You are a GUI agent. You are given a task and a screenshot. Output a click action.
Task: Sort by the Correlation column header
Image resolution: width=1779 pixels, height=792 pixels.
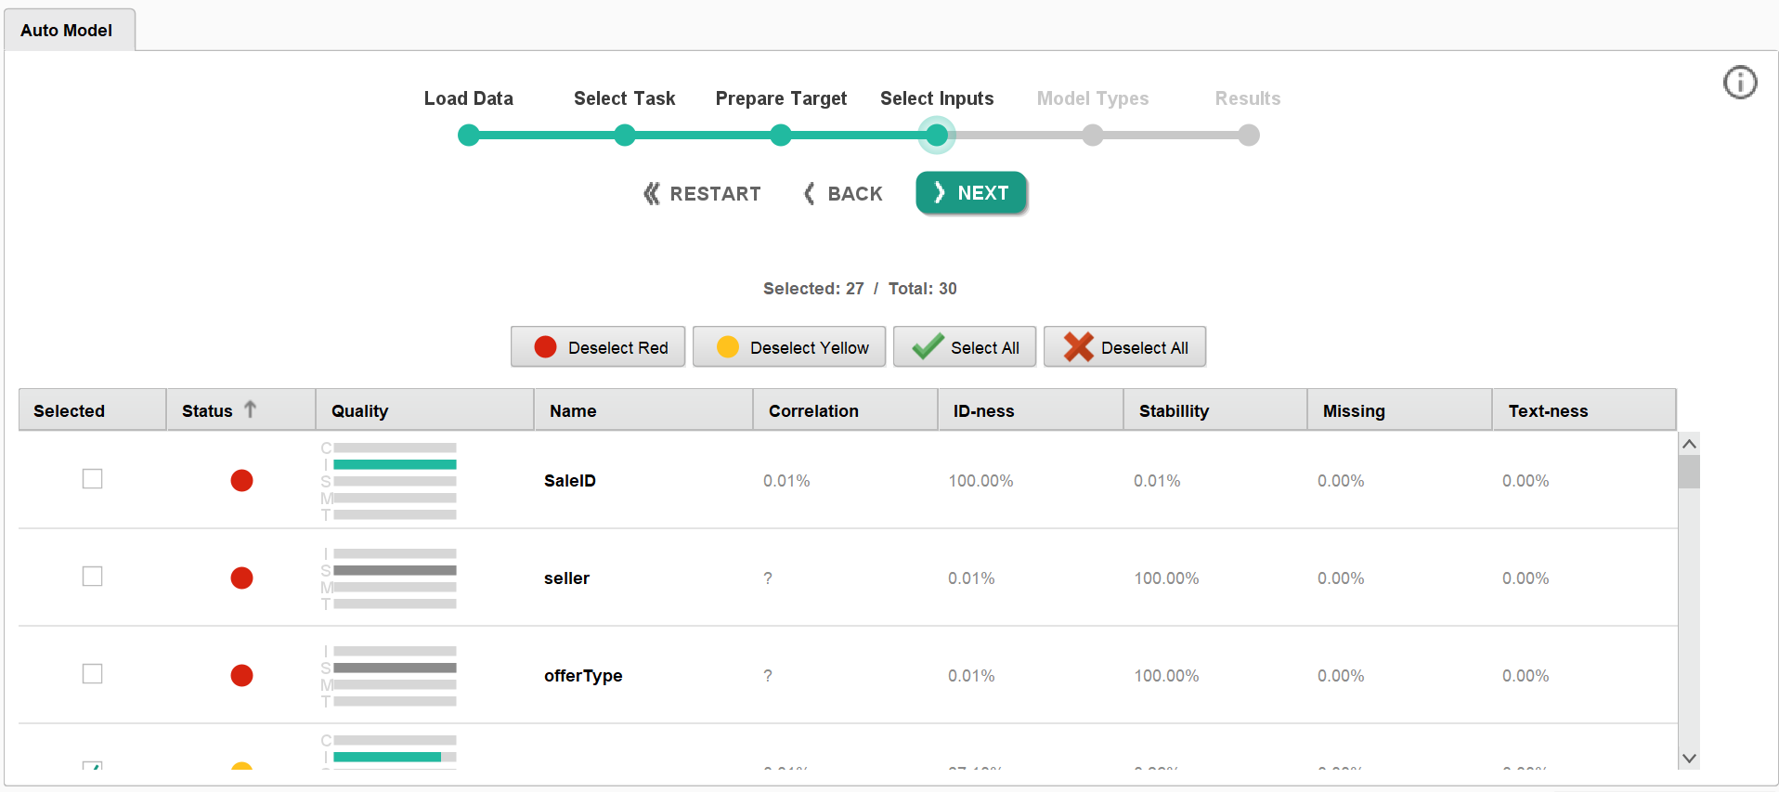pos(813,410)
